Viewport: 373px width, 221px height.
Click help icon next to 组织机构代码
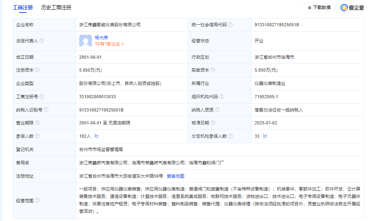(x=222, y=97)
